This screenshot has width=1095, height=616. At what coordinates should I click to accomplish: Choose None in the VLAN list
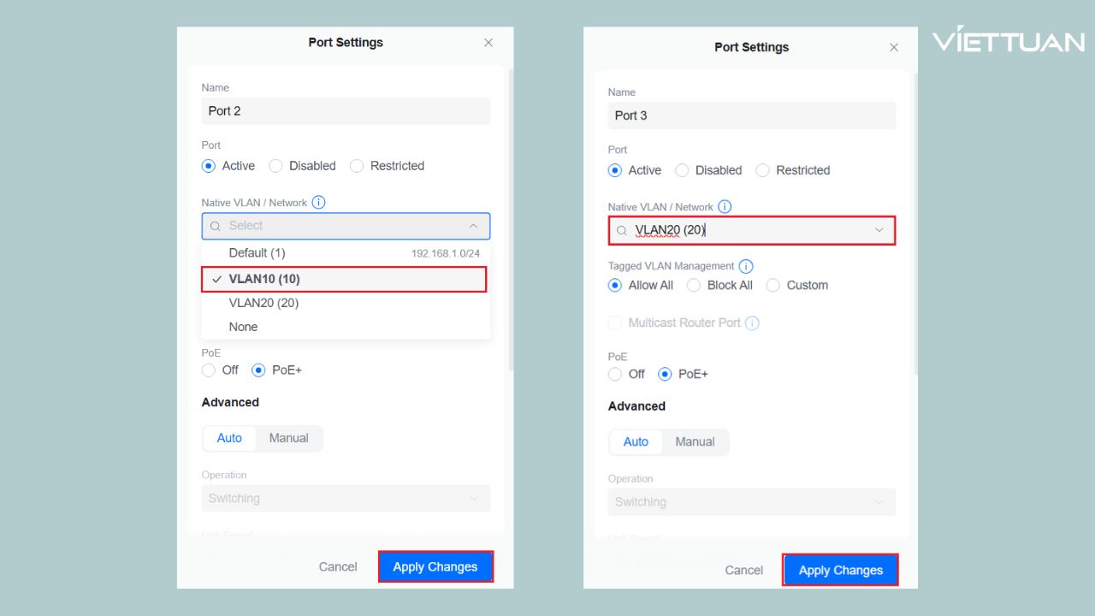[243, 327]
